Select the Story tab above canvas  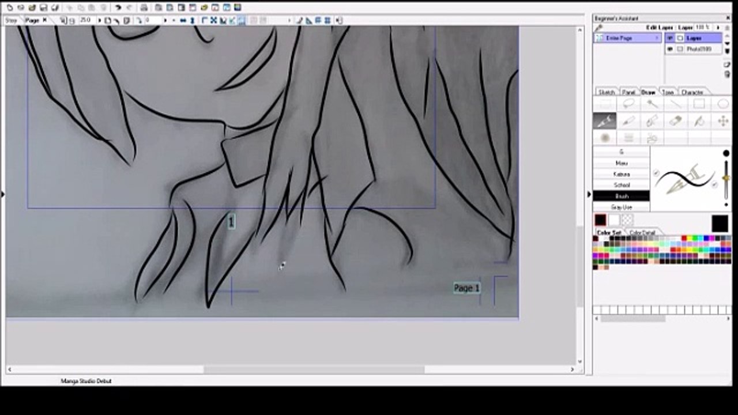tap(11, 20)
